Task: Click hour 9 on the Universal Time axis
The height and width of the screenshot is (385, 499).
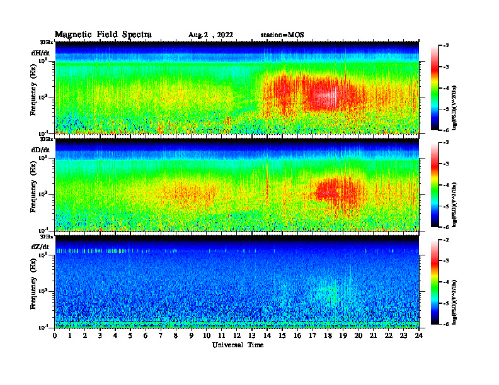Action: (x=192, y=335)
